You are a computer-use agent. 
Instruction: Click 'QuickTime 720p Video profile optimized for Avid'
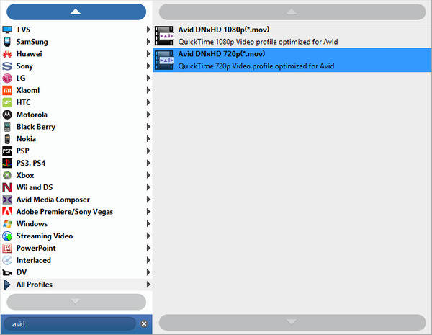[256, 66]
